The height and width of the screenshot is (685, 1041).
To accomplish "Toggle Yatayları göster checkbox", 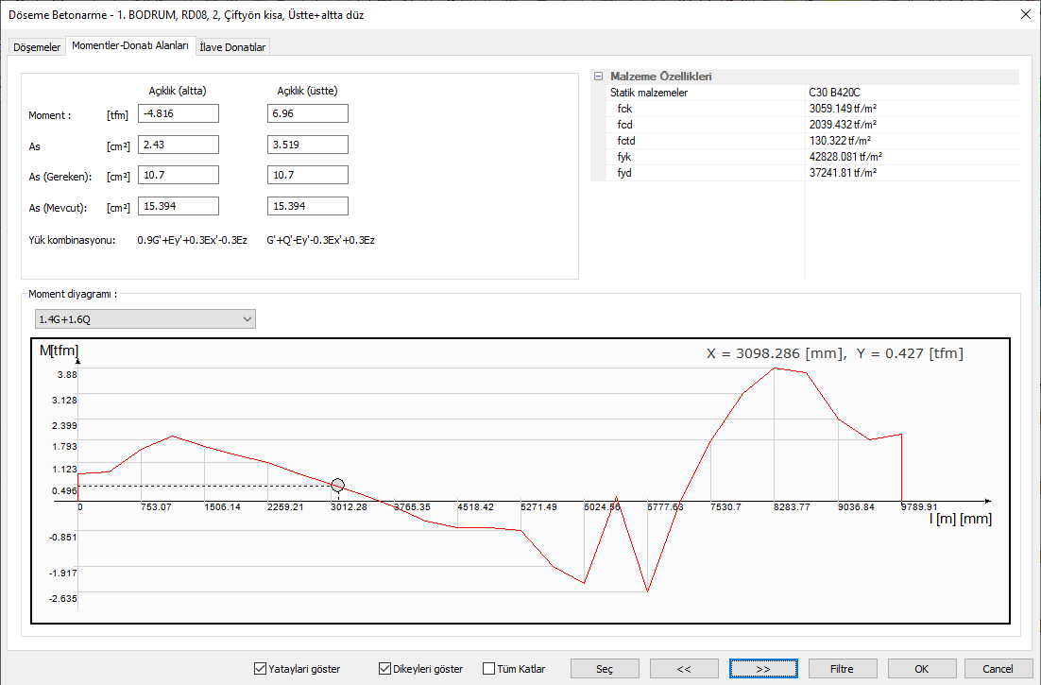I will pyautogui.click(x=261, y=669).
